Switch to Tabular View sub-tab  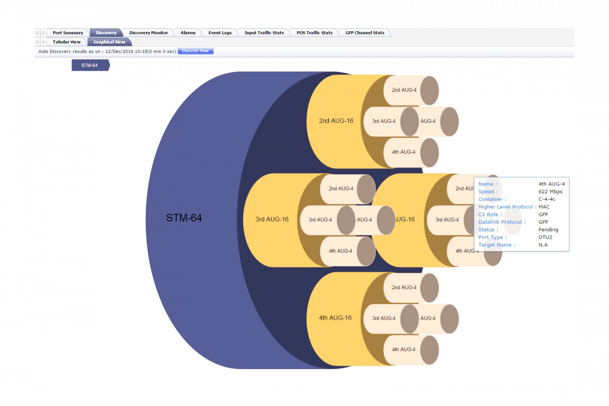pos(67,42)
